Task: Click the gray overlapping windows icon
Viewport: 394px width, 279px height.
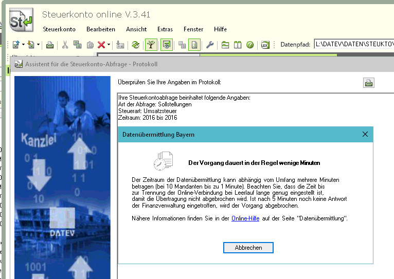Action: [x=182, y=45]
